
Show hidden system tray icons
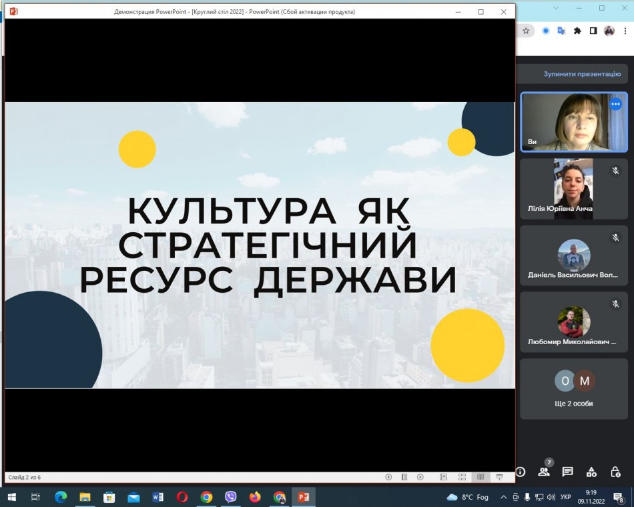(504, 497)
